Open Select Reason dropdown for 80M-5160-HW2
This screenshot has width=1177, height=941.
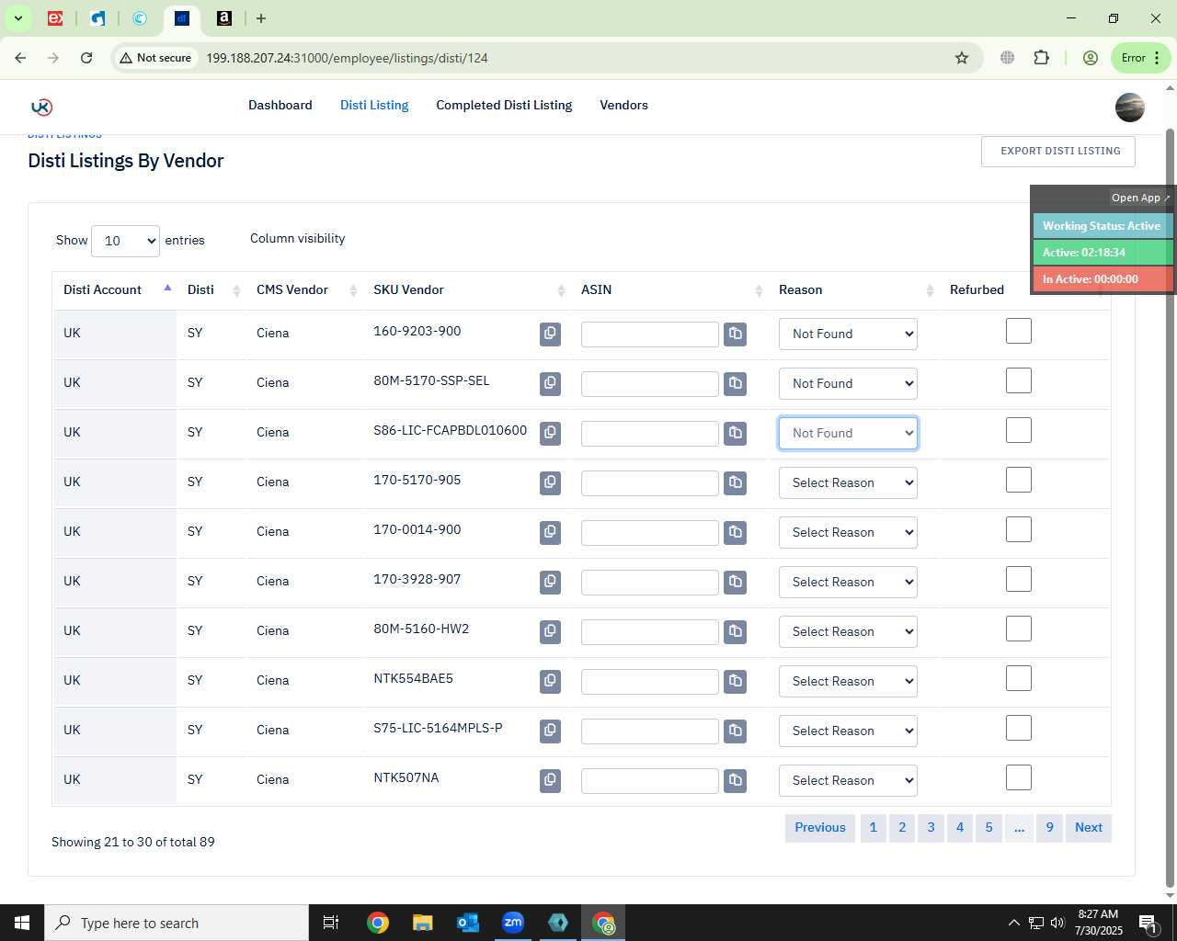(848, 631)
